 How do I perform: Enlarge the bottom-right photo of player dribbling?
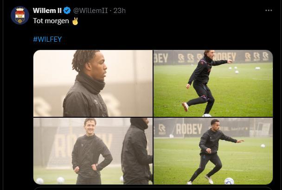pos(213,151)
